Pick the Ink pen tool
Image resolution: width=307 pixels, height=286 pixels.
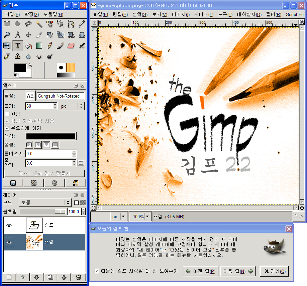pos(7,57)
